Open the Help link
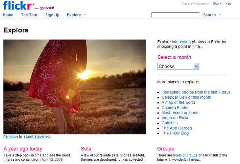The height and width of the screenshot is (164, 240). pyautogui.click(x=228, y=4)
